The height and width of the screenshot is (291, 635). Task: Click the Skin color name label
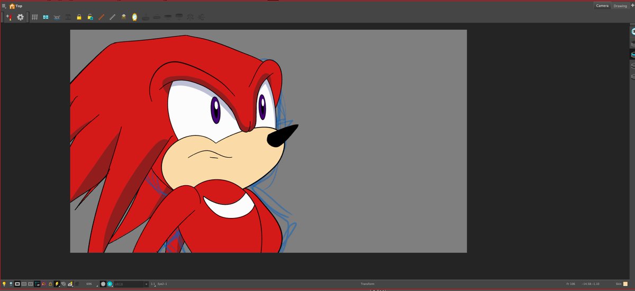tap(618, 284)
